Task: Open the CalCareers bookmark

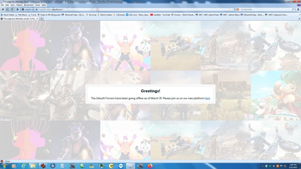Action: point(119,15)
